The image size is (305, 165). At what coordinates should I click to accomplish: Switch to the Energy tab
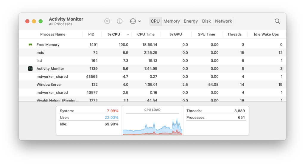pos(191,21)
